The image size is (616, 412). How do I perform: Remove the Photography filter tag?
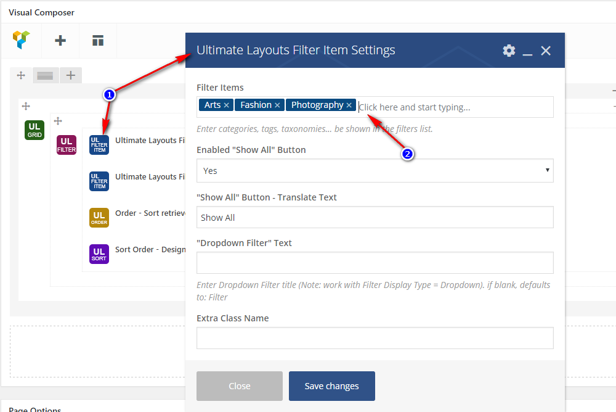coord(349,105)
